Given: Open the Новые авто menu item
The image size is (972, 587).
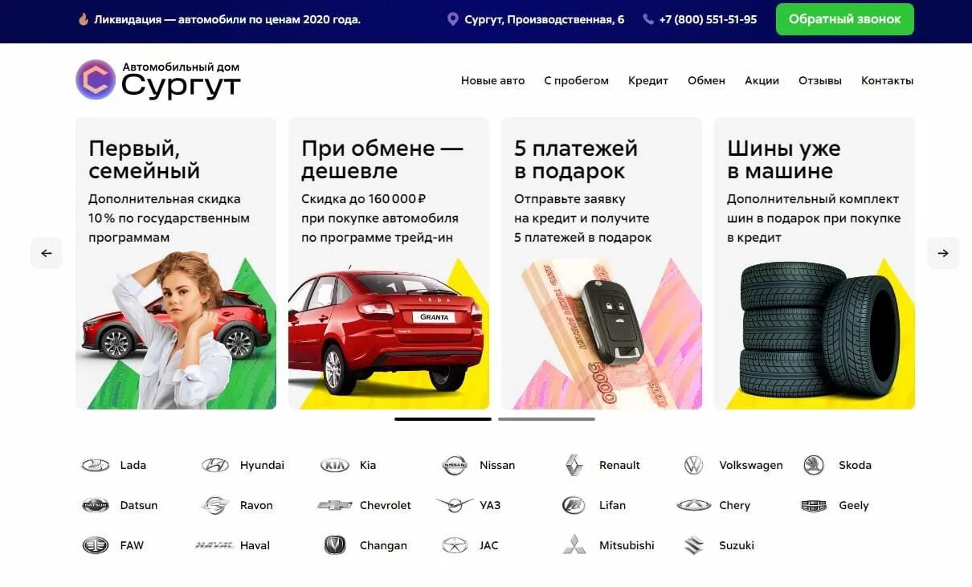Looking at the screenshot, I should pos(492,80).
